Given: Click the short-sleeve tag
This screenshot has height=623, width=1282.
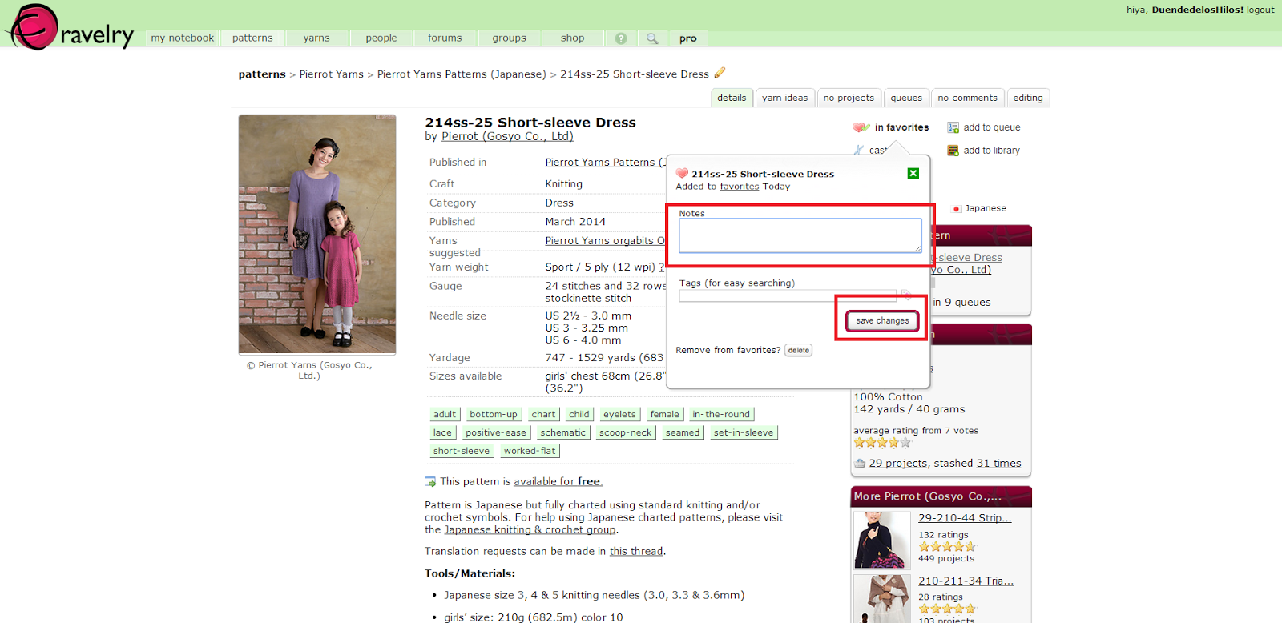Looking at the screenshot, I should pos(462,451).
